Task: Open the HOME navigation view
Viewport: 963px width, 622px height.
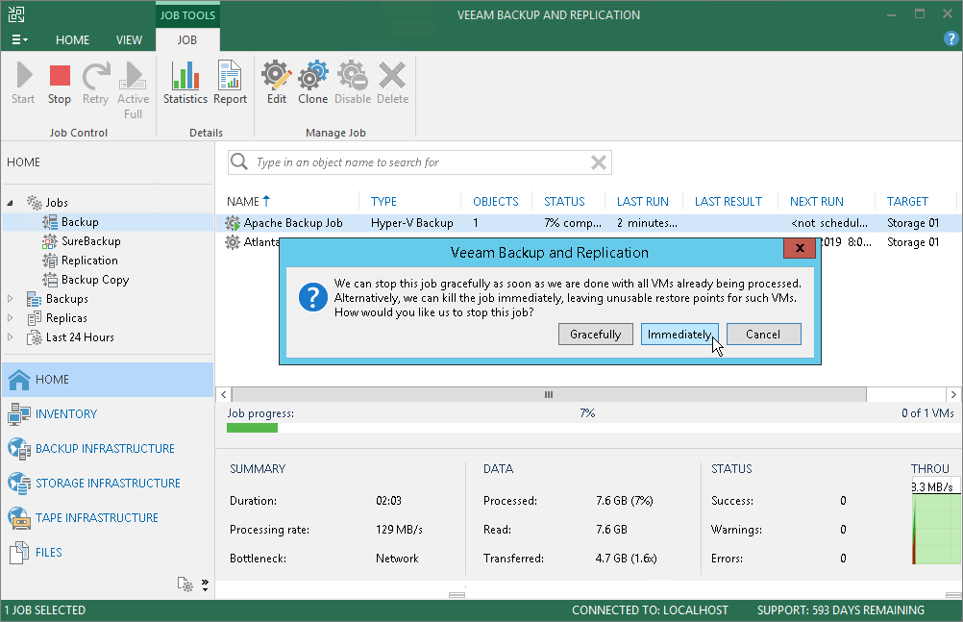Action: (108, 379)
